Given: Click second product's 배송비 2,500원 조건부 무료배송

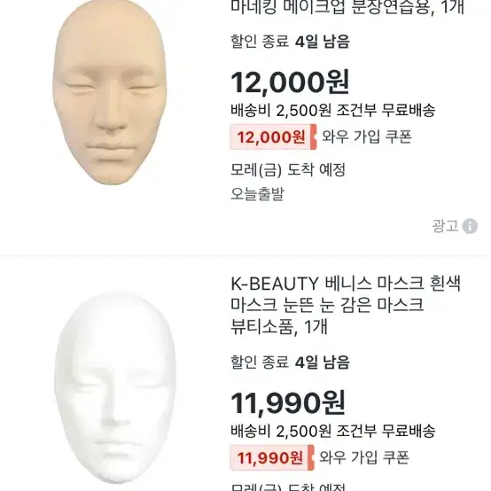Looking at the screenshot, I should pos(333,431).
